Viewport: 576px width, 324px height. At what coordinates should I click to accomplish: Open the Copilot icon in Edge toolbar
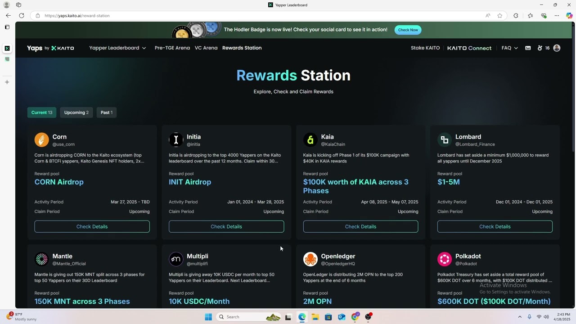coord(569,16)
